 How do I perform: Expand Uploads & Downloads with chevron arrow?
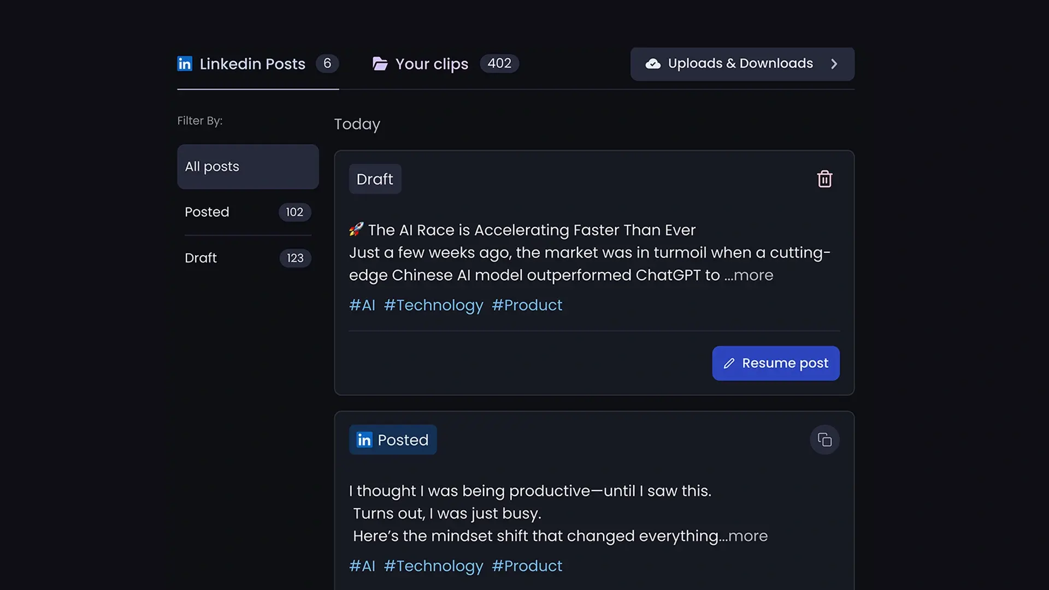pyautogui.click(x=834, y=64)
